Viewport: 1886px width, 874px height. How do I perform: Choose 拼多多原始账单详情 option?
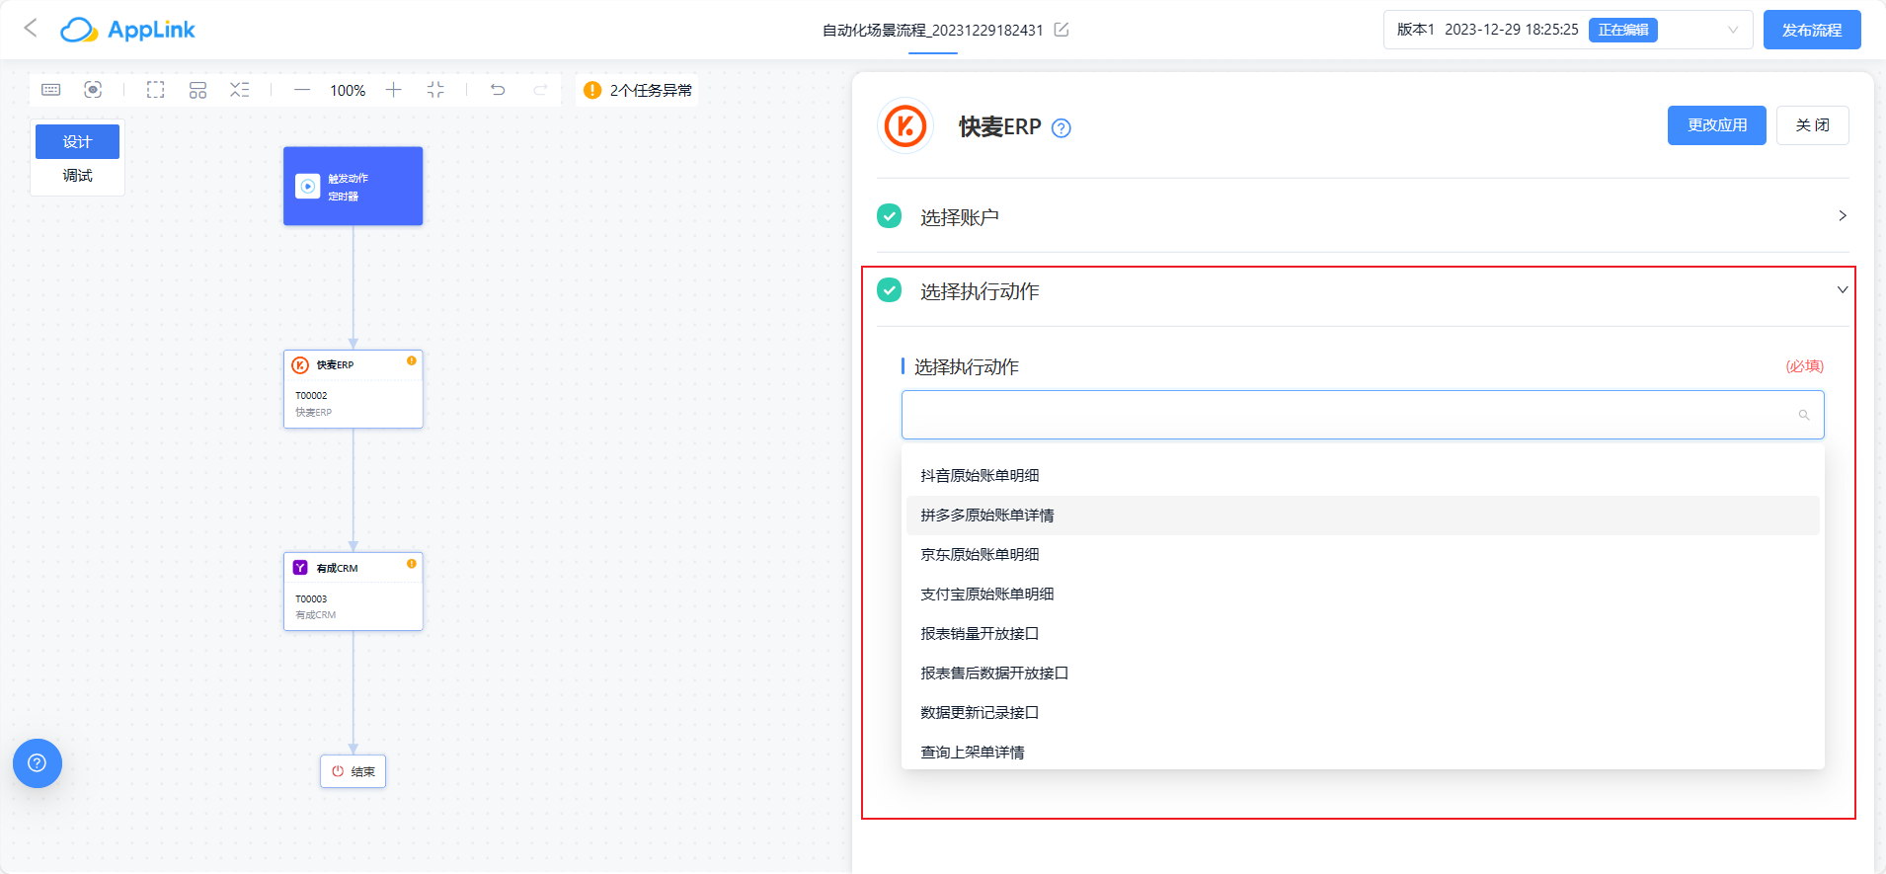(1363, 516)
